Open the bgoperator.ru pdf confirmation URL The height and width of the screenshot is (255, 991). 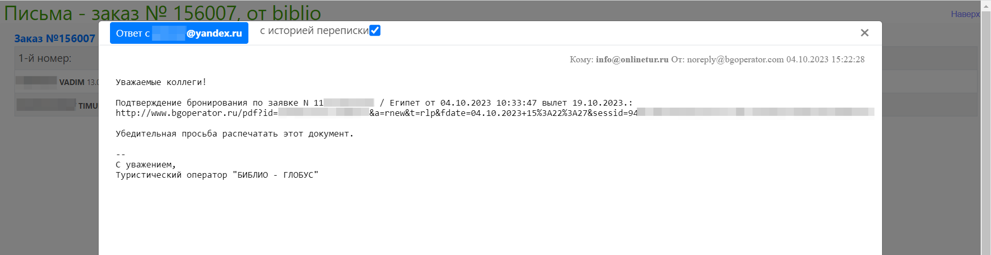[x=495, y=113]
